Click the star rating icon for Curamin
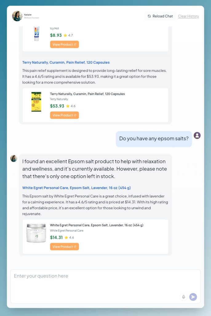 (68, 106)
